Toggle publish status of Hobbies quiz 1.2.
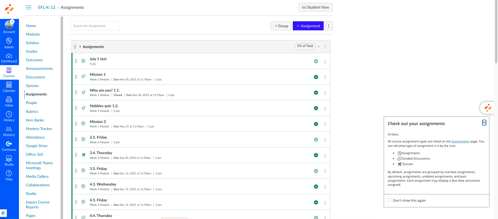Image resolution: width=498 pixels, height=219 pixels. coord(316,108)
